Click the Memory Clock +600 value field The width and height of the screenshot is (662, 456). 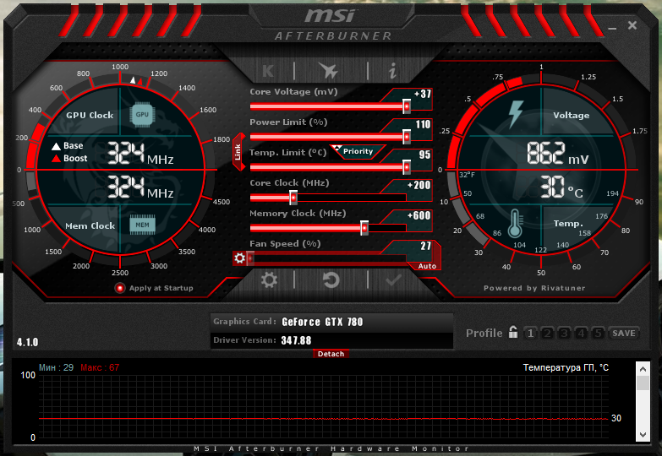point(419,215)
